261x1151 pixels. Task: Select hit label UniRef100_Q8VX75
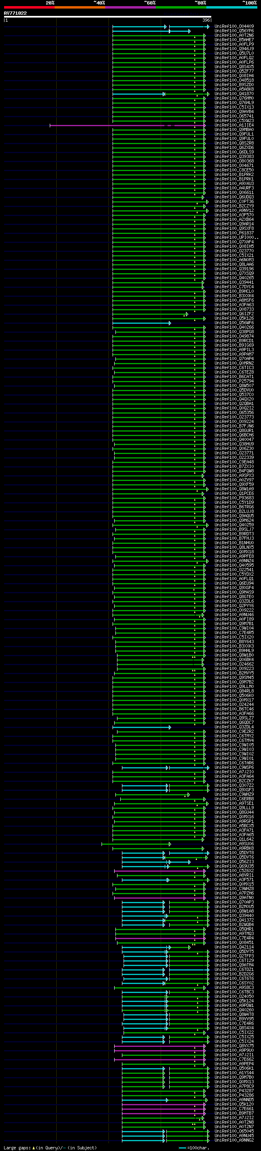click(x=234, y=1046)
